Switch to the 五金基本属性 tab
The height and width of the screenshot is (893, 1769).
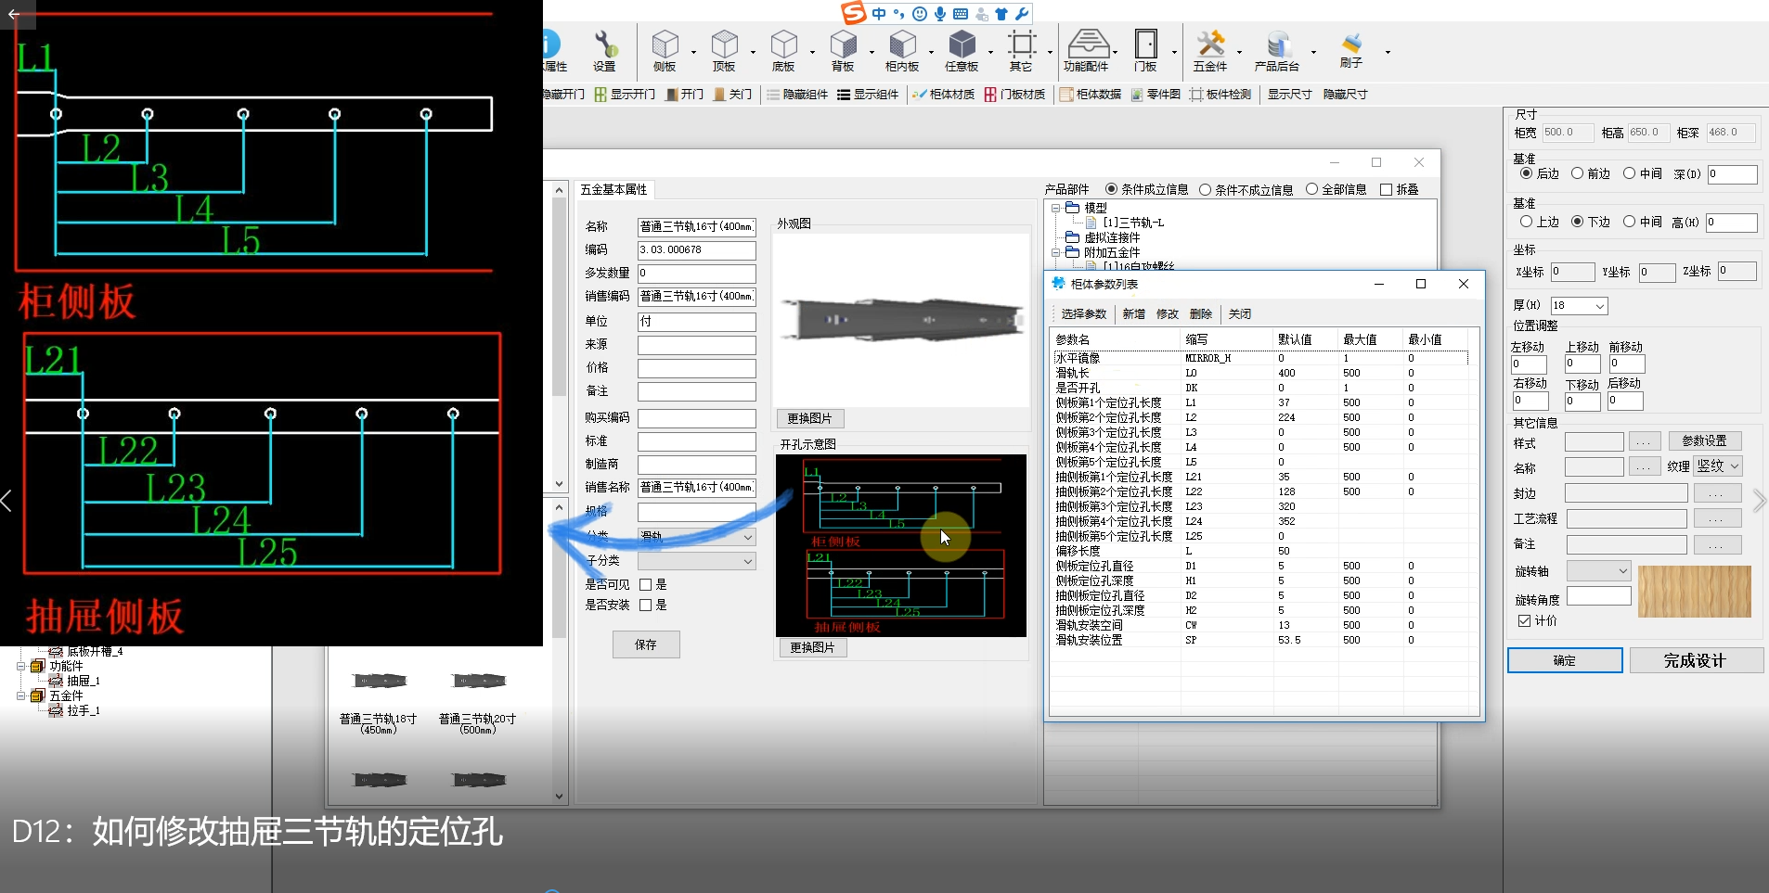click(x=613, y=189)
